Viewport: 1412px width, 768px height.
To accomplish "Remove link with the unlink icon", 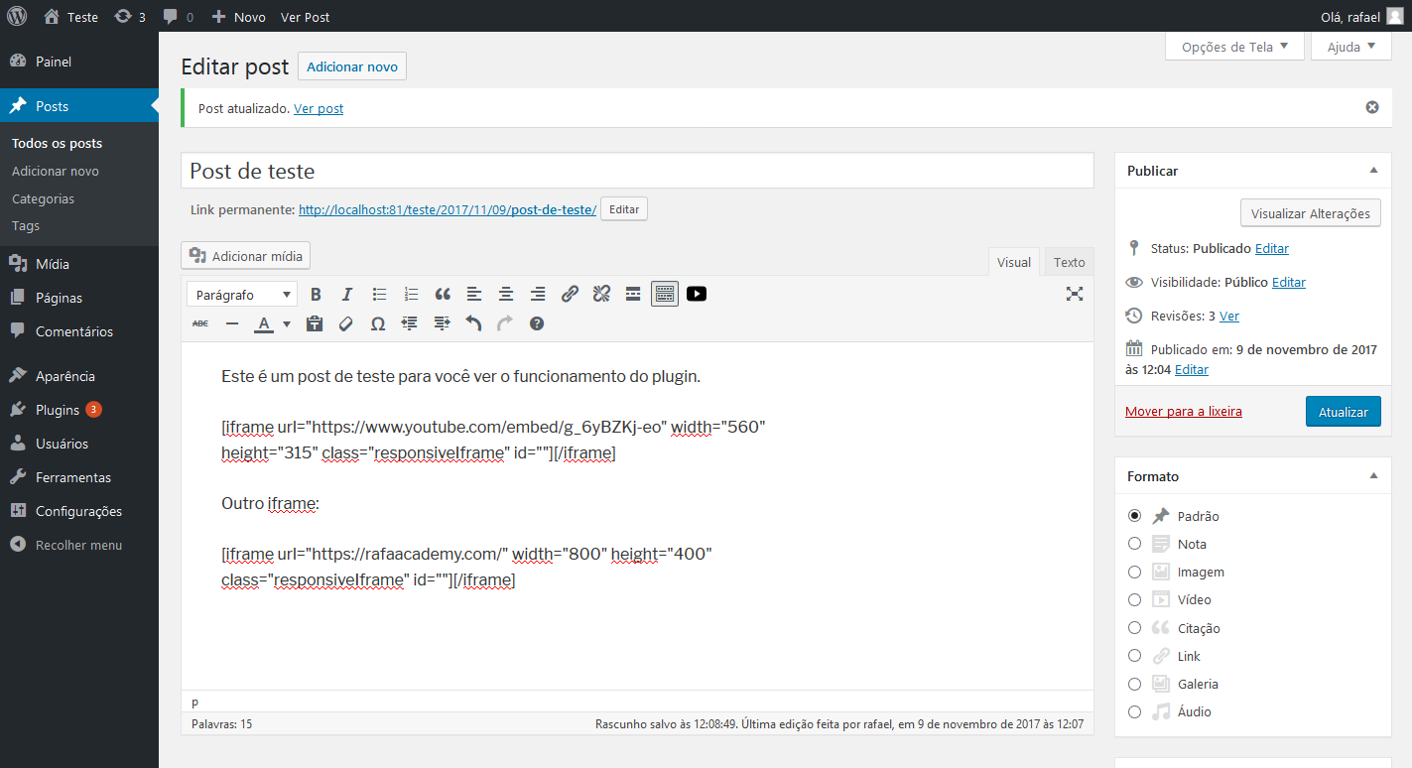I will click(601, 294).
